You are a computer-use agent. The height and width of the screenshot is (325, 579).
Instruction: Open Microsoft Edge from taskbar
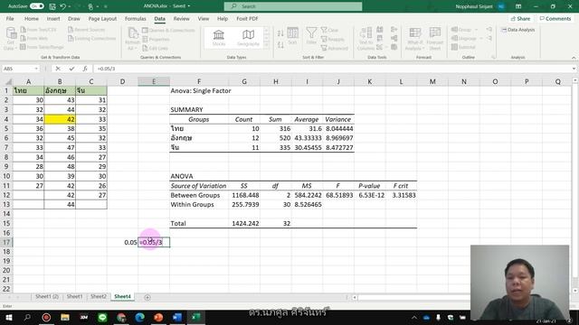pyautogui.click(x=139, y=317)
